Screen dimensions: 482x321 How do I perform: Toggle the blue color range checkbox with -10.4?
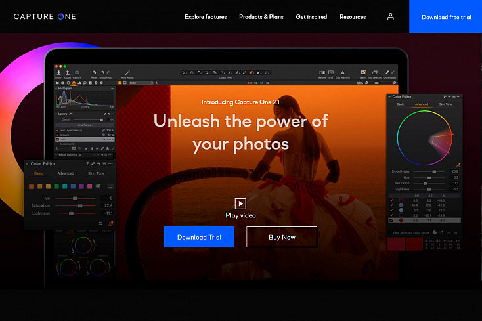[x=391, y=205]
